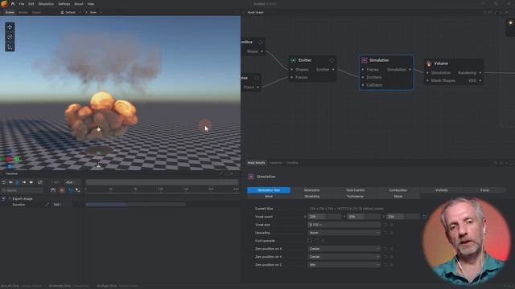Open the Zero position on X dropdown
This screenshot has width=515, height=289.
(x=344, y=249)
